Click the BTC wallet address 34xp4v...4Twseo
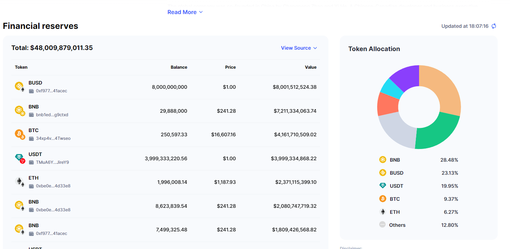Viewport: 510px width, 249px height. [53, 138]
